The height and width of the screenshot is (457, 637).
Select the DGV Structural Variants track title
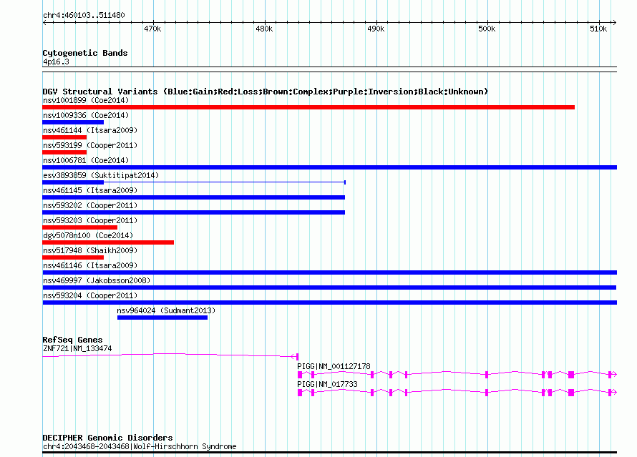[266, 92]
